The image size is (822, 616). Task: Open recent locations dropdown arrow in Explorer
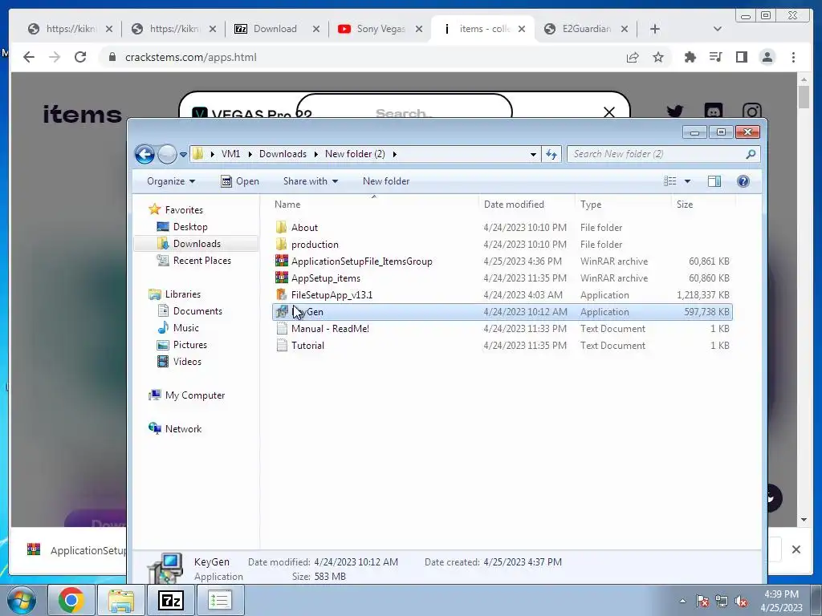[183, 155]
